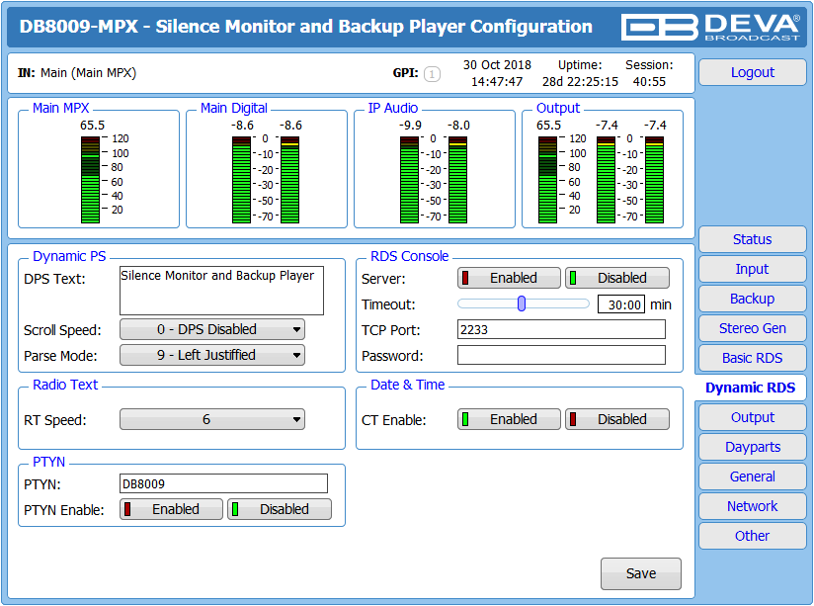Click the TCP Port field
Viewport: 814px width, 606px height.
pyautogui.click(x=561, y=329)
